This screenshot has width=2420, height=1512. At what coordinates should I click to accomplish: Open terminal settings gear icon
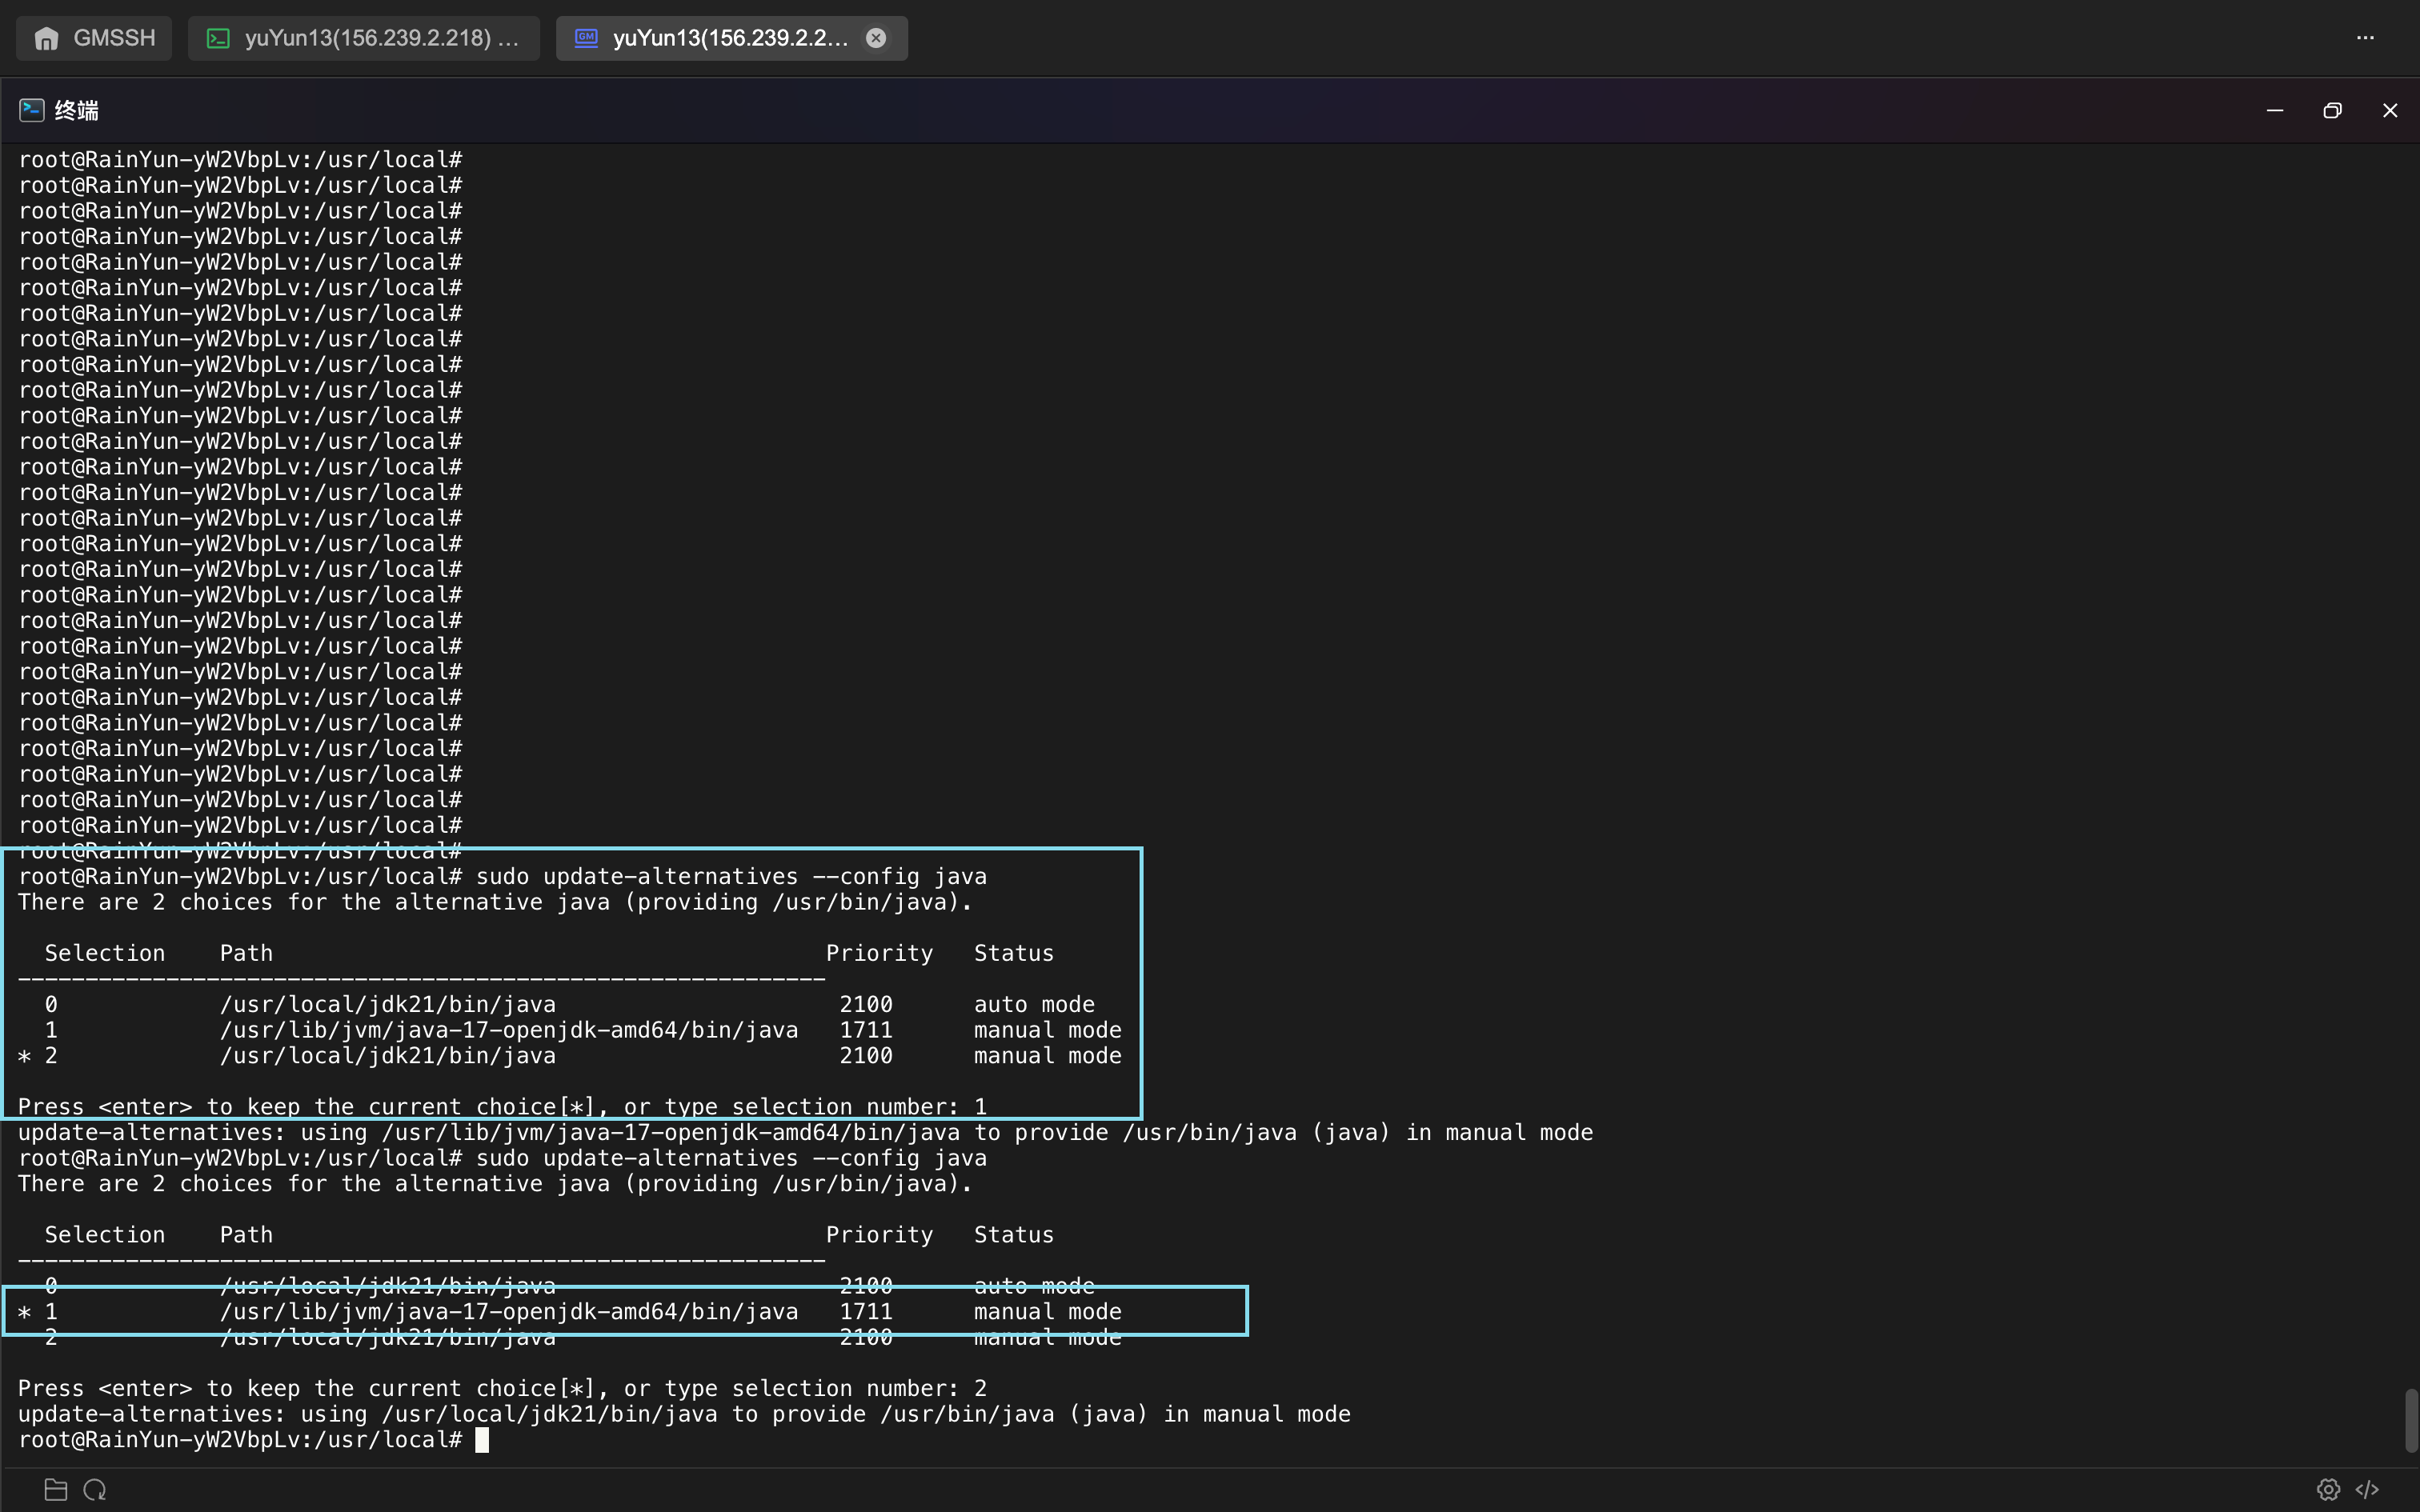tap(2328, 1490)
